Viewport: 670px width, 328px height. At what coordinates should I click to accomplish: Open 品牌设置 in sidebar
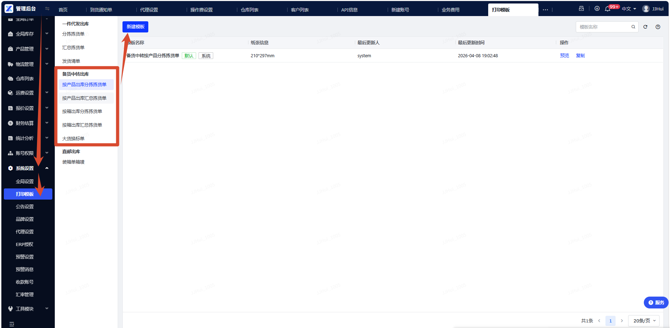click(x=25, y=219)
